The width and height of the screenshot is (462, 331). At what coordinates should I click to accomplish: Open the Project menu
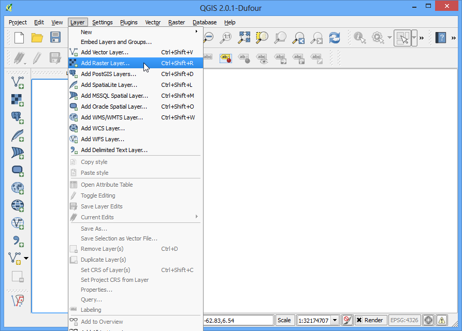click(18, 22)
